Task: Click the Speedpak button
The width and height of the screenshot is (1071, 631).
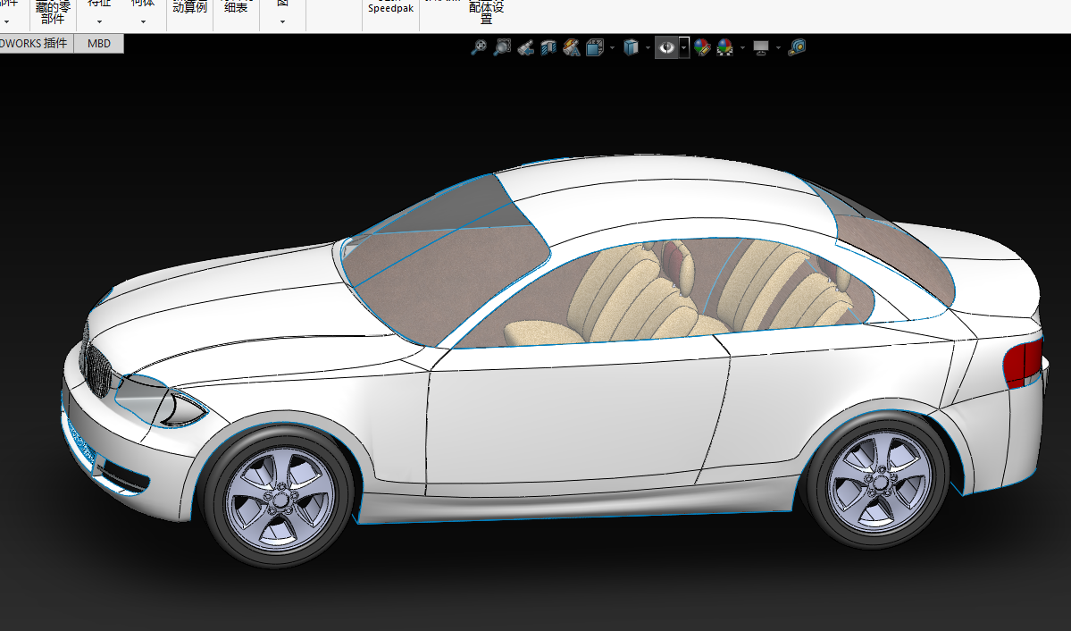Action: click(x=390, y=8)
